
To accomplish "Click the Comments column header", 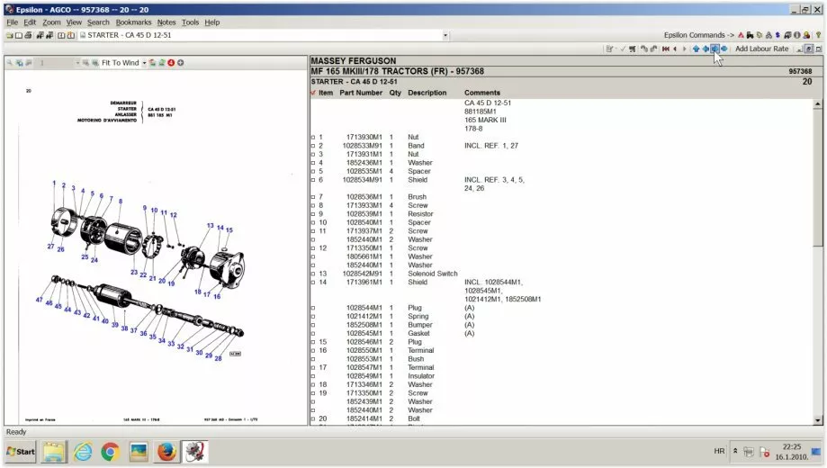I will 482,93.
